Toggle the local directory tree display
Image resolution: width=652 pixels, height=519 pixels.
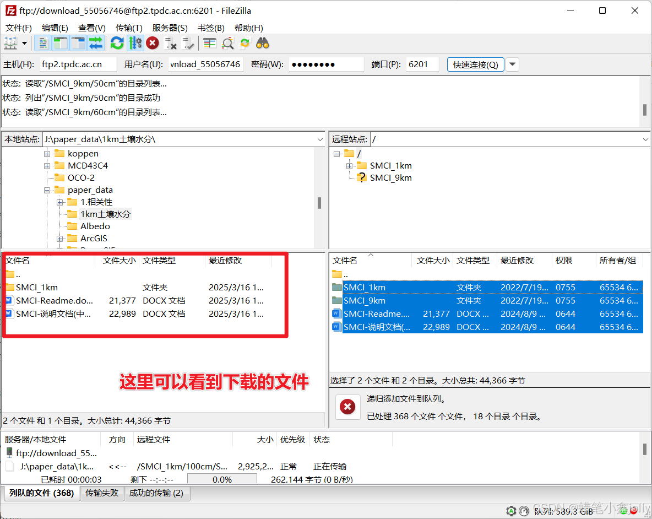(x=61, y=43)
